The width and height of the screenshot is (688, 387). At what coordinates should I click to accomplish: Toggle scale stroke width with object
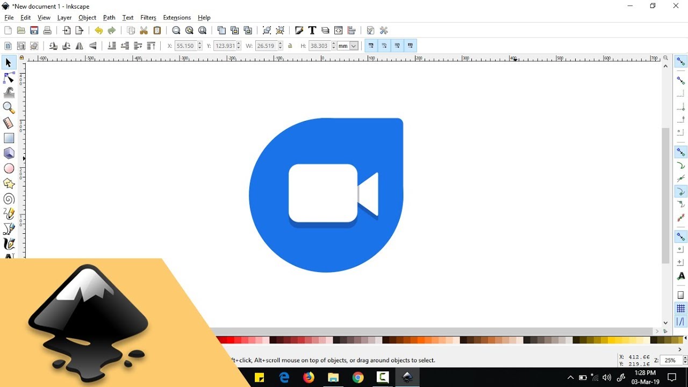point(371,46)
